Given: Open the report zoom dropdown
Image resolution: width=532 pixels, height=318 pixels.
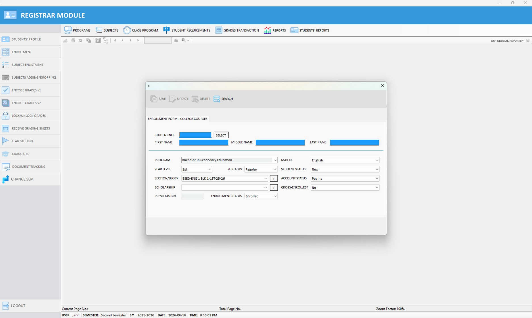Looking at the screenshot, I should (185, 41).
